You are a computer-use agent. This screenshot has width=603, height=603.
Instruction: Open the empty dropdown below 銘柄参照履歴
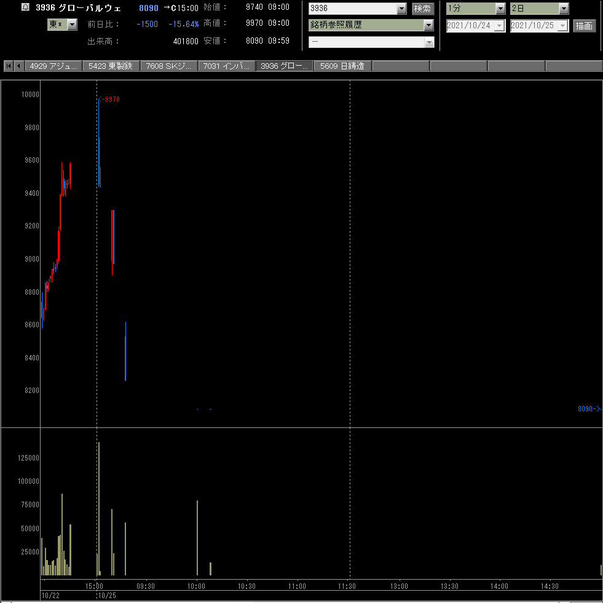pos(372,42)
